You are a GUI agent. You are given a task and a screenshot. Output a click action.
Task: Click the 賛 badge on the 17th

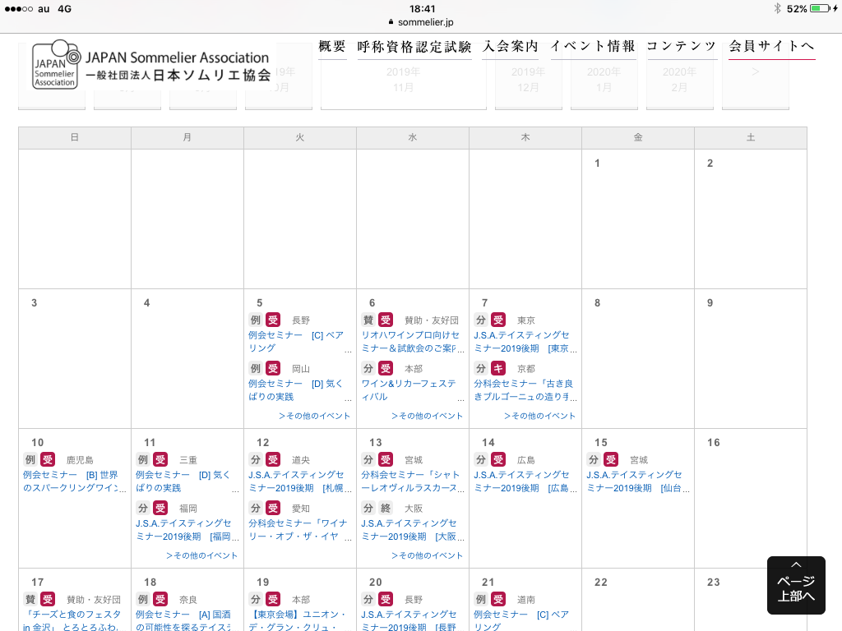click(30, 599)
